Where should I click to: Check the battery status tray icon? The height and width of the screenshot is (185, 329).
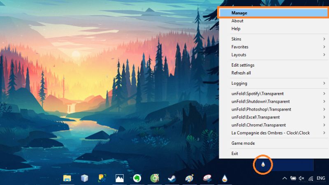[293, 178]
